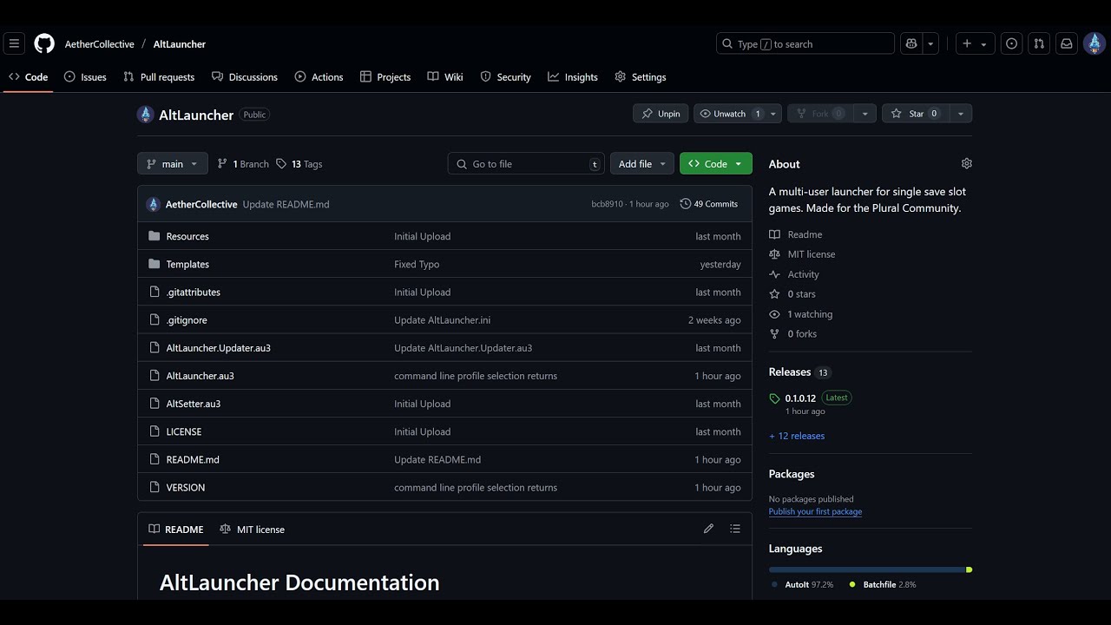The image size is (1111, 625).
Task: Expand the Star lists dropdown arrow
Action: [960, 114]
